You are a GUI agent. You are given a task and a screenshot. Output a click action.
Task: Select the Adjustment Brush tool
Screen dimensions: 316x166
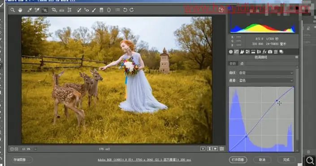pyautogui.click(x=94, y=10)
